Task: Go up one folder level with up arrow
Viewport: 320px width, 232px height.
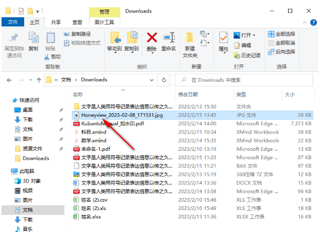Action: 37,80
